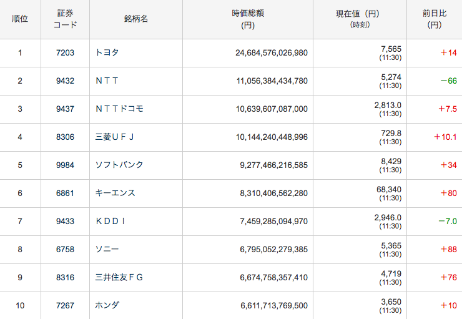Click the +80 day change value
Viewport: 462px width, 319px height.
coord(448,194)
